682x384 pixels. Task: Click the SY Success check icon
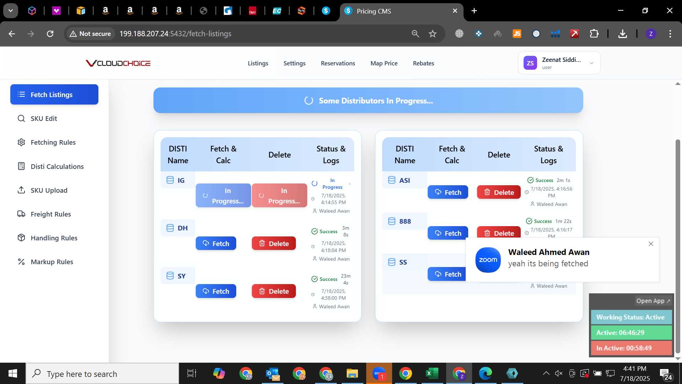[x=314, y=279]
